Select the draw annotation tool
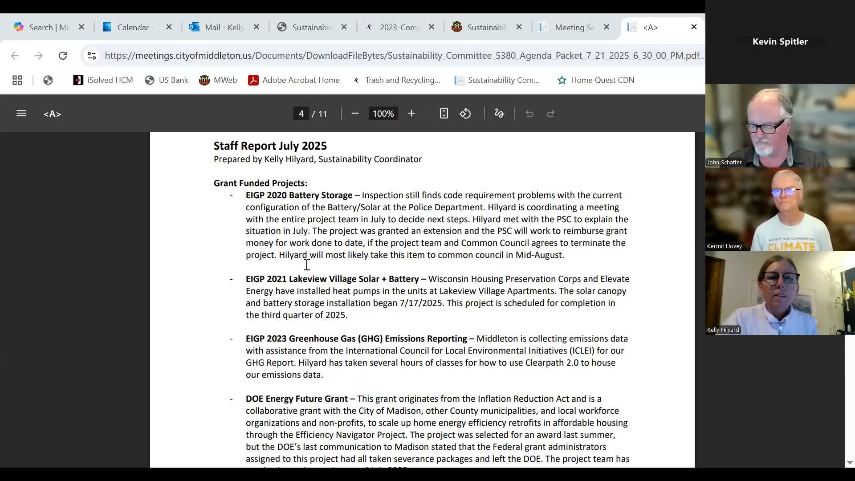 pyautogui.click(x=499, y=114)
